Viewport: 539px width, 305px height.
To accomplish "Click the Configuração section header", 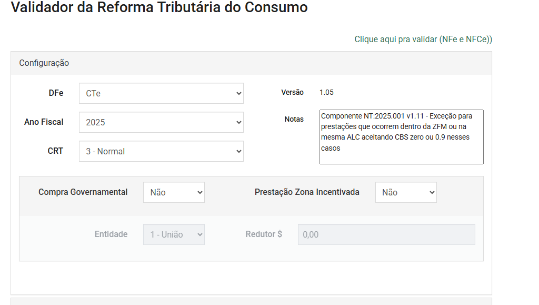I will click(x=44, y=63).
